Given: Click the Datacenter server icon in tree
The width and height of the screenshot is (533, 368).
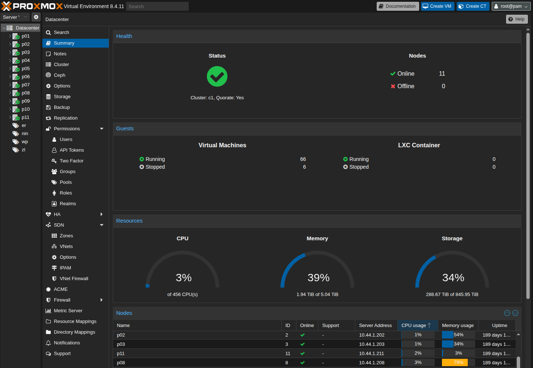Looking at the screenshot, I should click(x=10, y=28).
